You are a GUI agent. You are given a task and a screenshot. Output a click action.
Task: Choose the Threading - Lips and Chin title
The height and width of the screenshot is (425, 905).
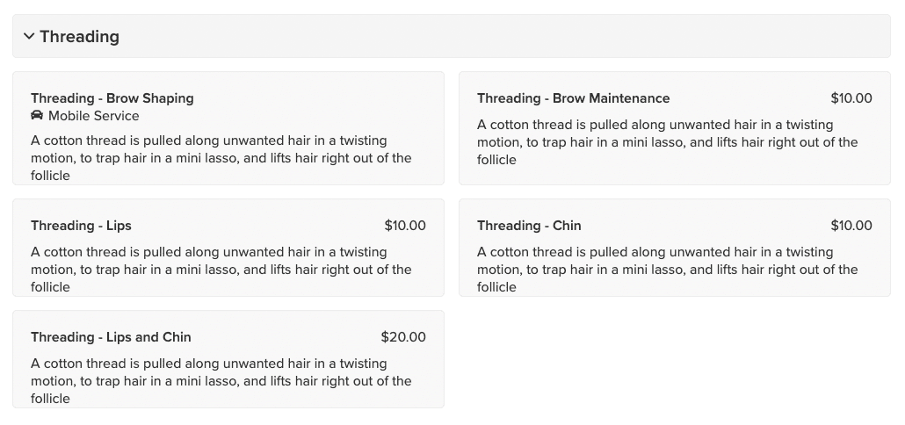point(111,337)
